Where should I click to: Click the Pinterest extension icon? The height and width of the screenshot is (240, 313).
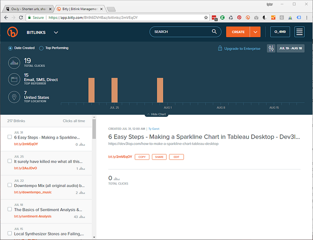239,18
